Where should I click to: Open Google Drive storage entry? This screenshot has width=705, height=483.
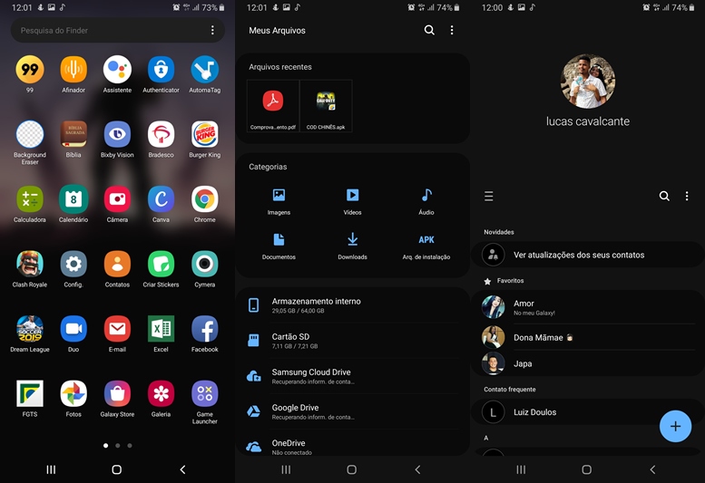(x=352, y=411)
